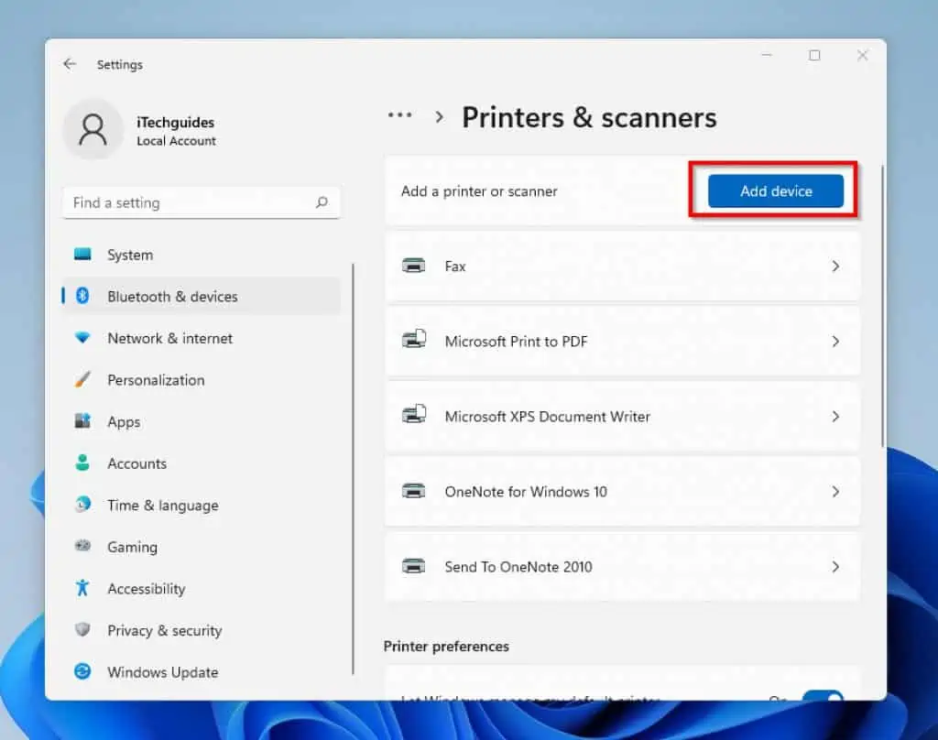Viewport: 938px width, 740px height.
Task: Select the Apps item in the sidebar
Action: (83, 421)
